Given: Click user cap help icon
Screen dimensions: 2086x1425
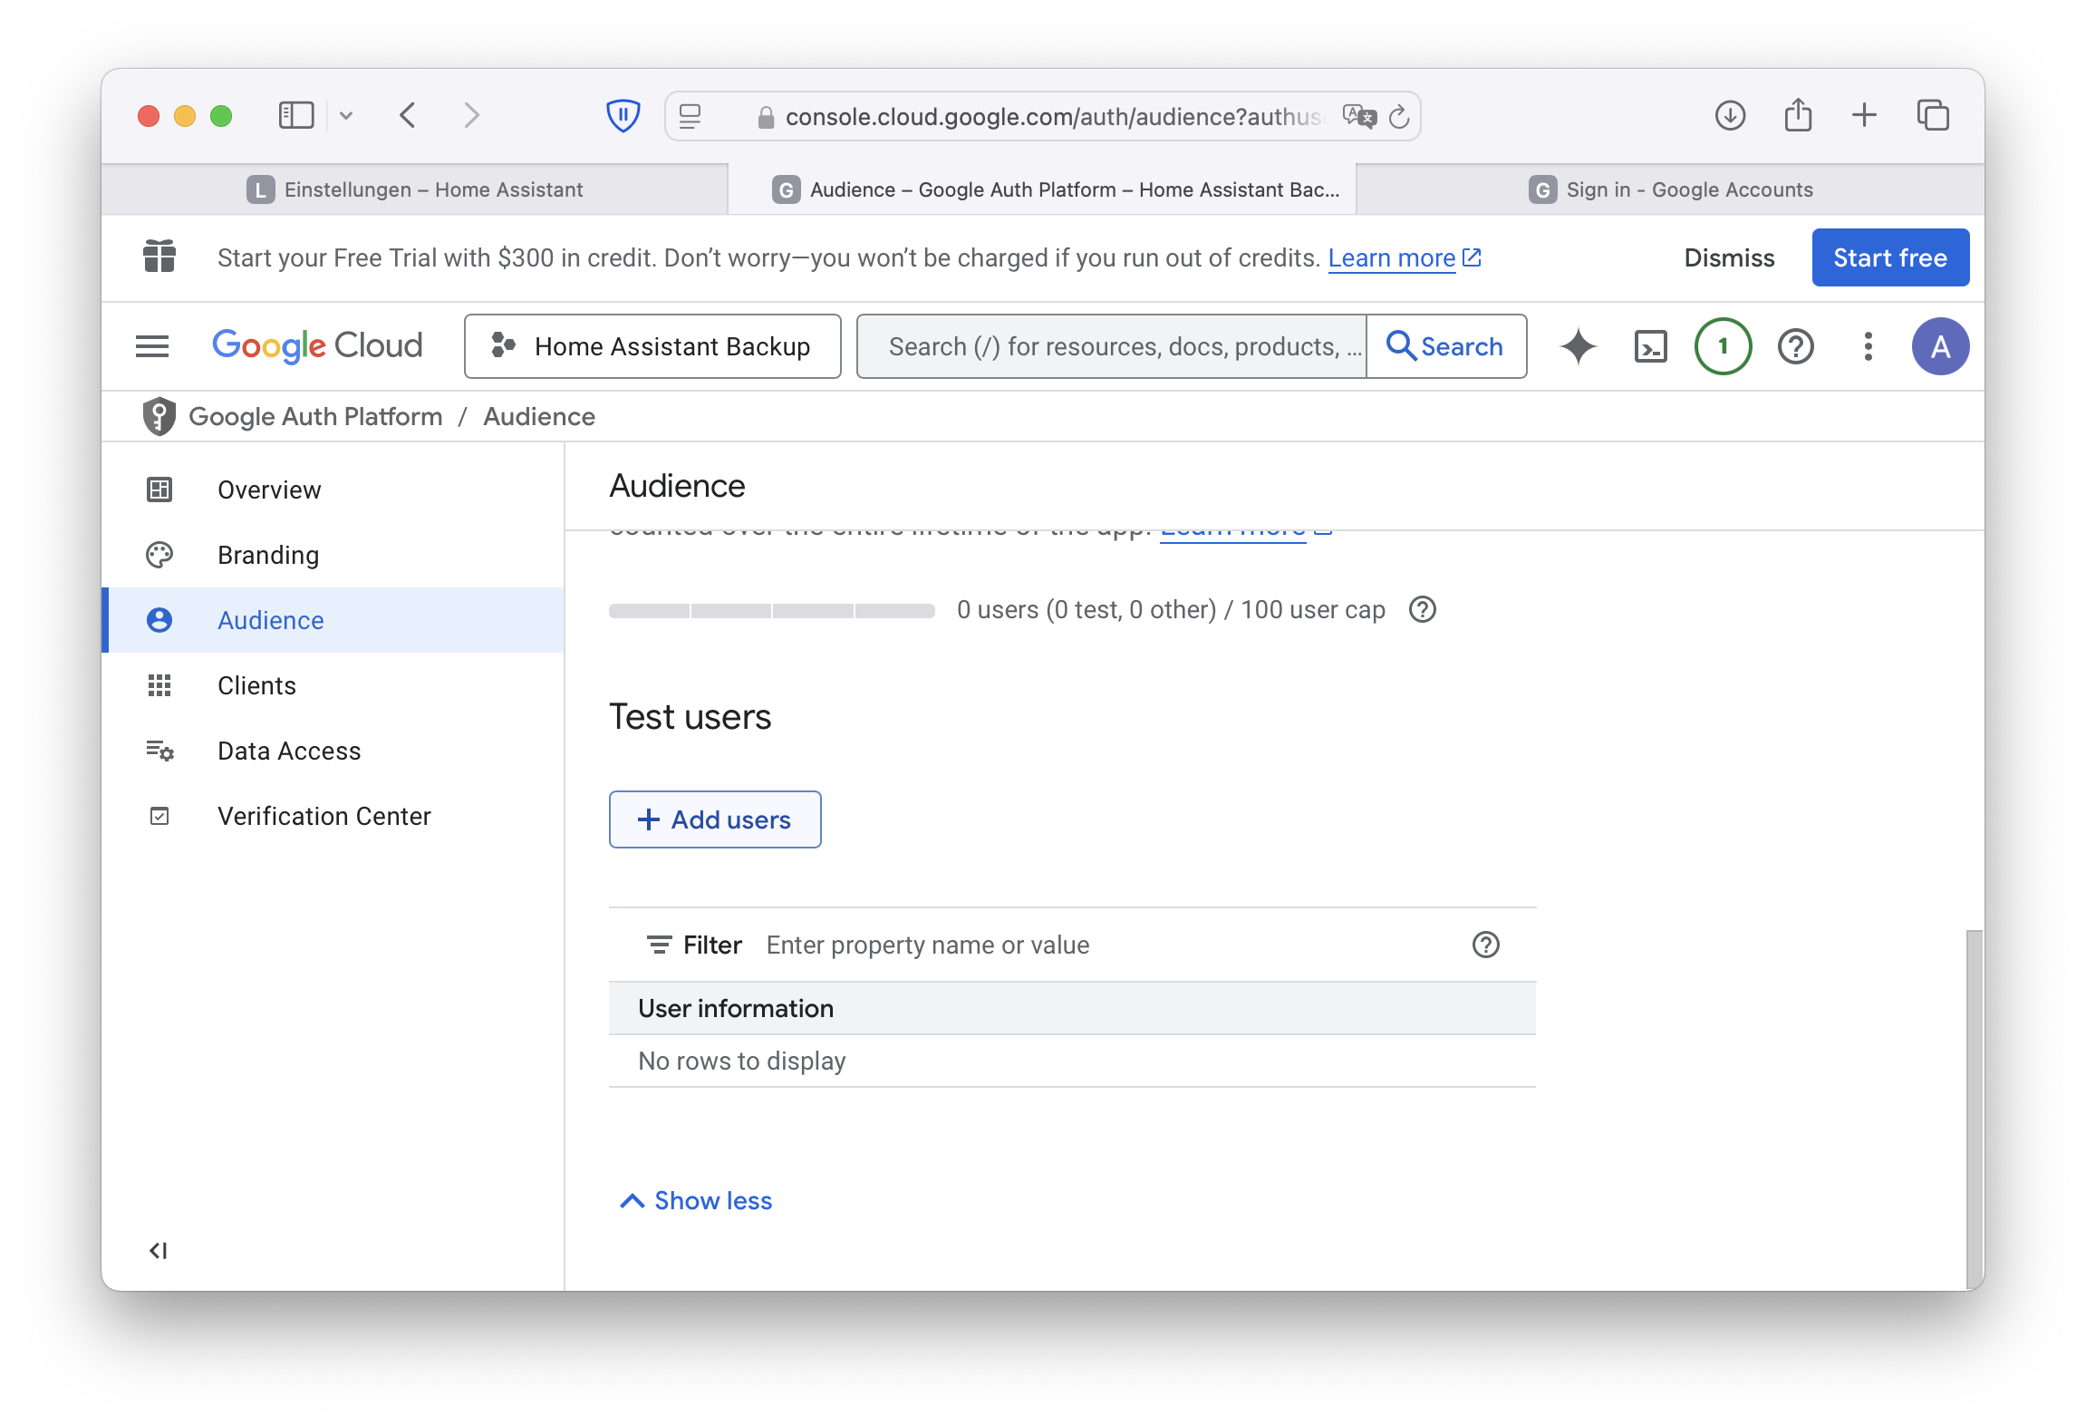Looking at the screenshot, I should (x=1423, y=610).
